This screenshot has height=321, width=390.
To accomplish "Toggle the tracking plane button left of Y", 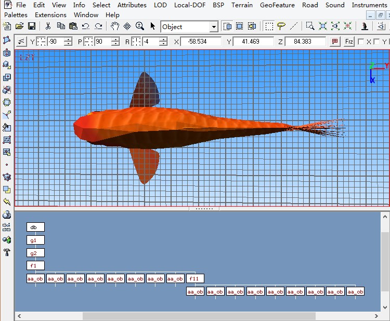I will [x=21, y=42].
